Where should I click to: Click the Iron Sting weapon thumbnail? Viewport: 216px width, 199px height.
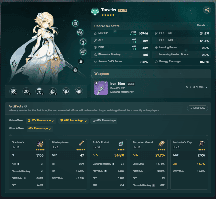click(101, 88)
